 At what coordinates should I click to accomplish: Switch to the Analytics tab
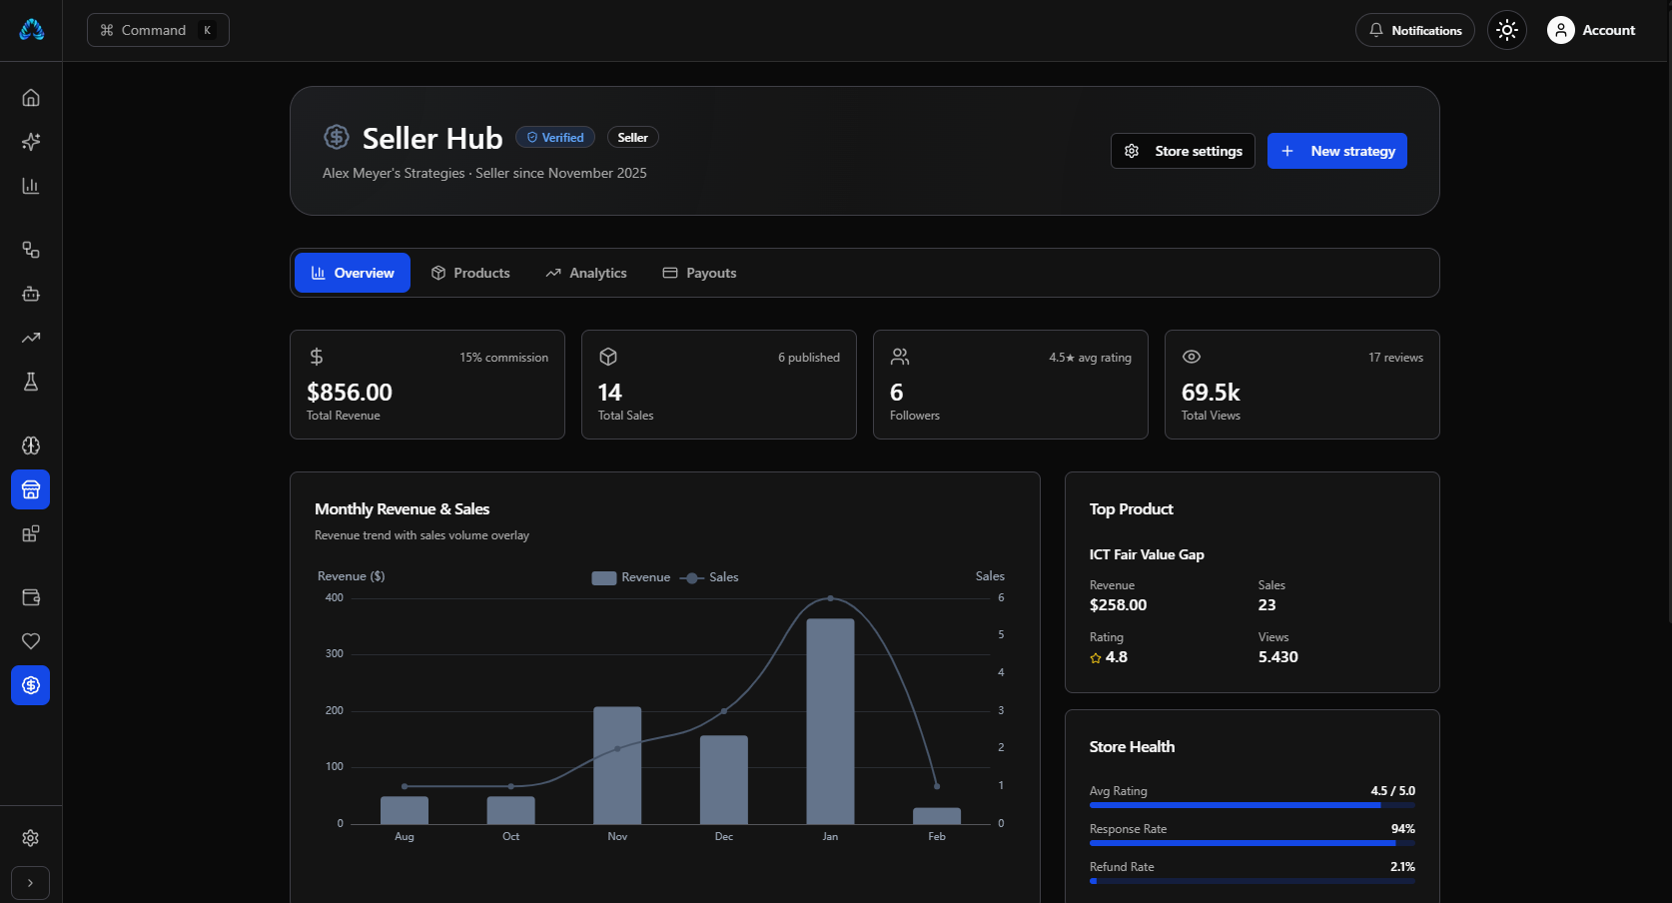pos(586,273)
